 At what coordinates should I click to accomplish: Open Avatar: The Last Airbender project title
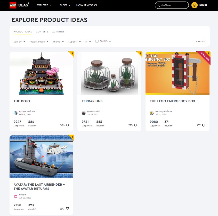point(39,187)
